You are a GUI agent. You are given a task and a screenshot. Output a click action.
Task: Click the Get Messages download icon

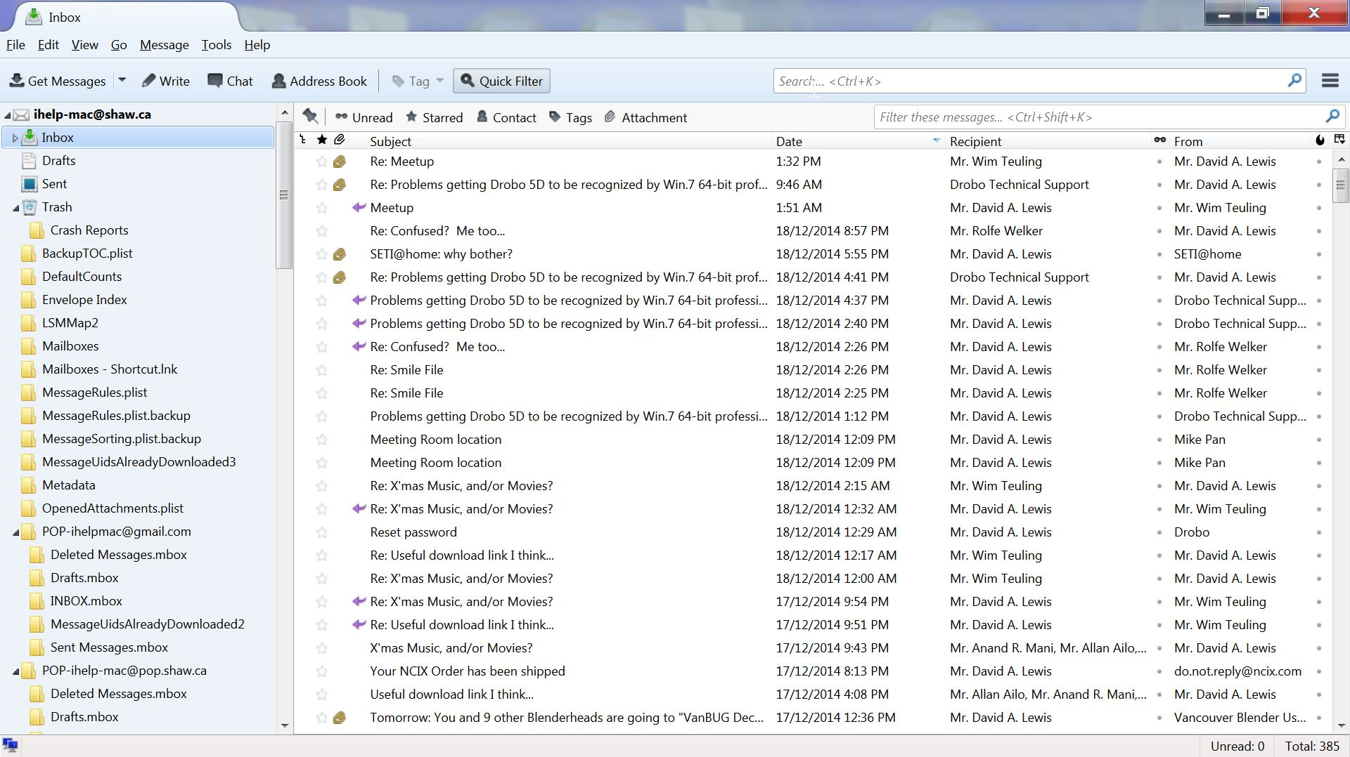17,81
